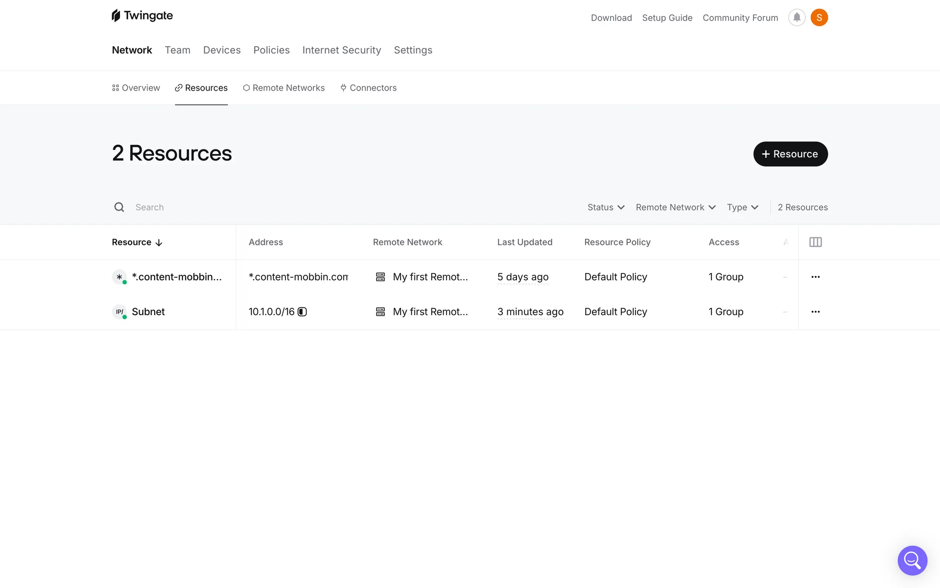Screen dimensions: 940x588
Task: Click the column layout chooser icon
Action: 815,242
